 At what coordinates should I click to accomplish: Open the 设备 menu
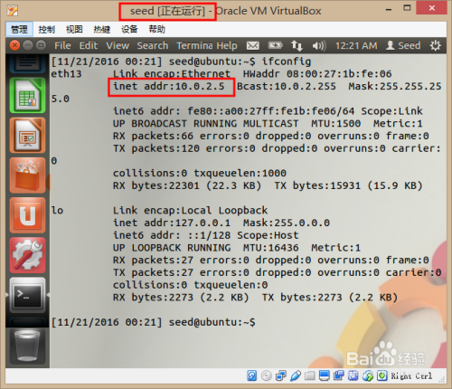point(129,29)
